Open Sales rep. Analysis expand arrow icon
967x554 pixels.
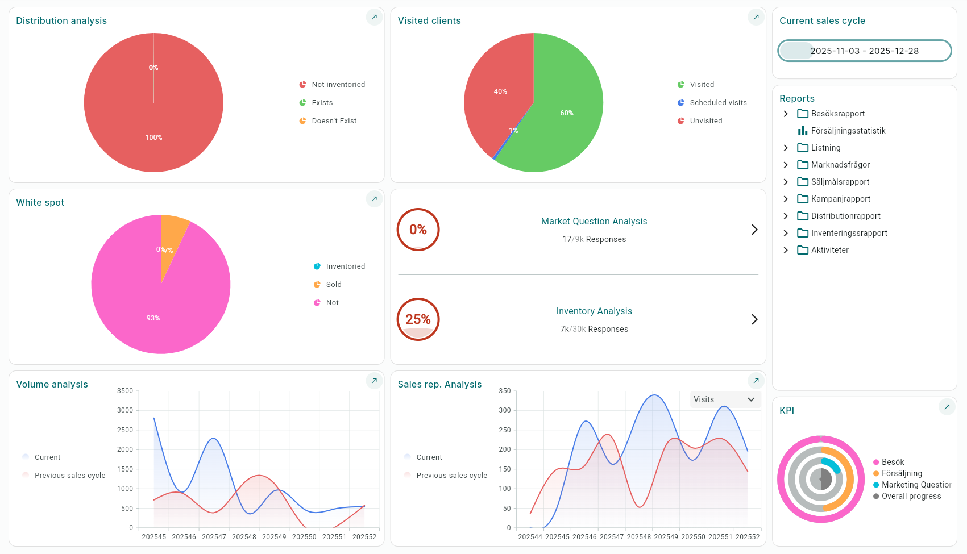coord(756,381)
